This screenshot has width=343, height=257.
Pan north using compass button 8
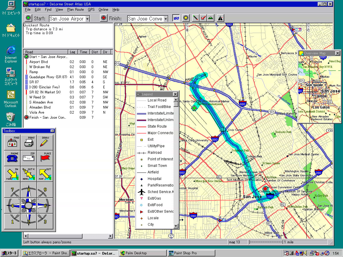coord(29,190)
